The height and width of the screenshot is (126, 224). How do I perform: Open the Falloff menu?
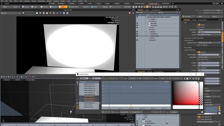94,7
